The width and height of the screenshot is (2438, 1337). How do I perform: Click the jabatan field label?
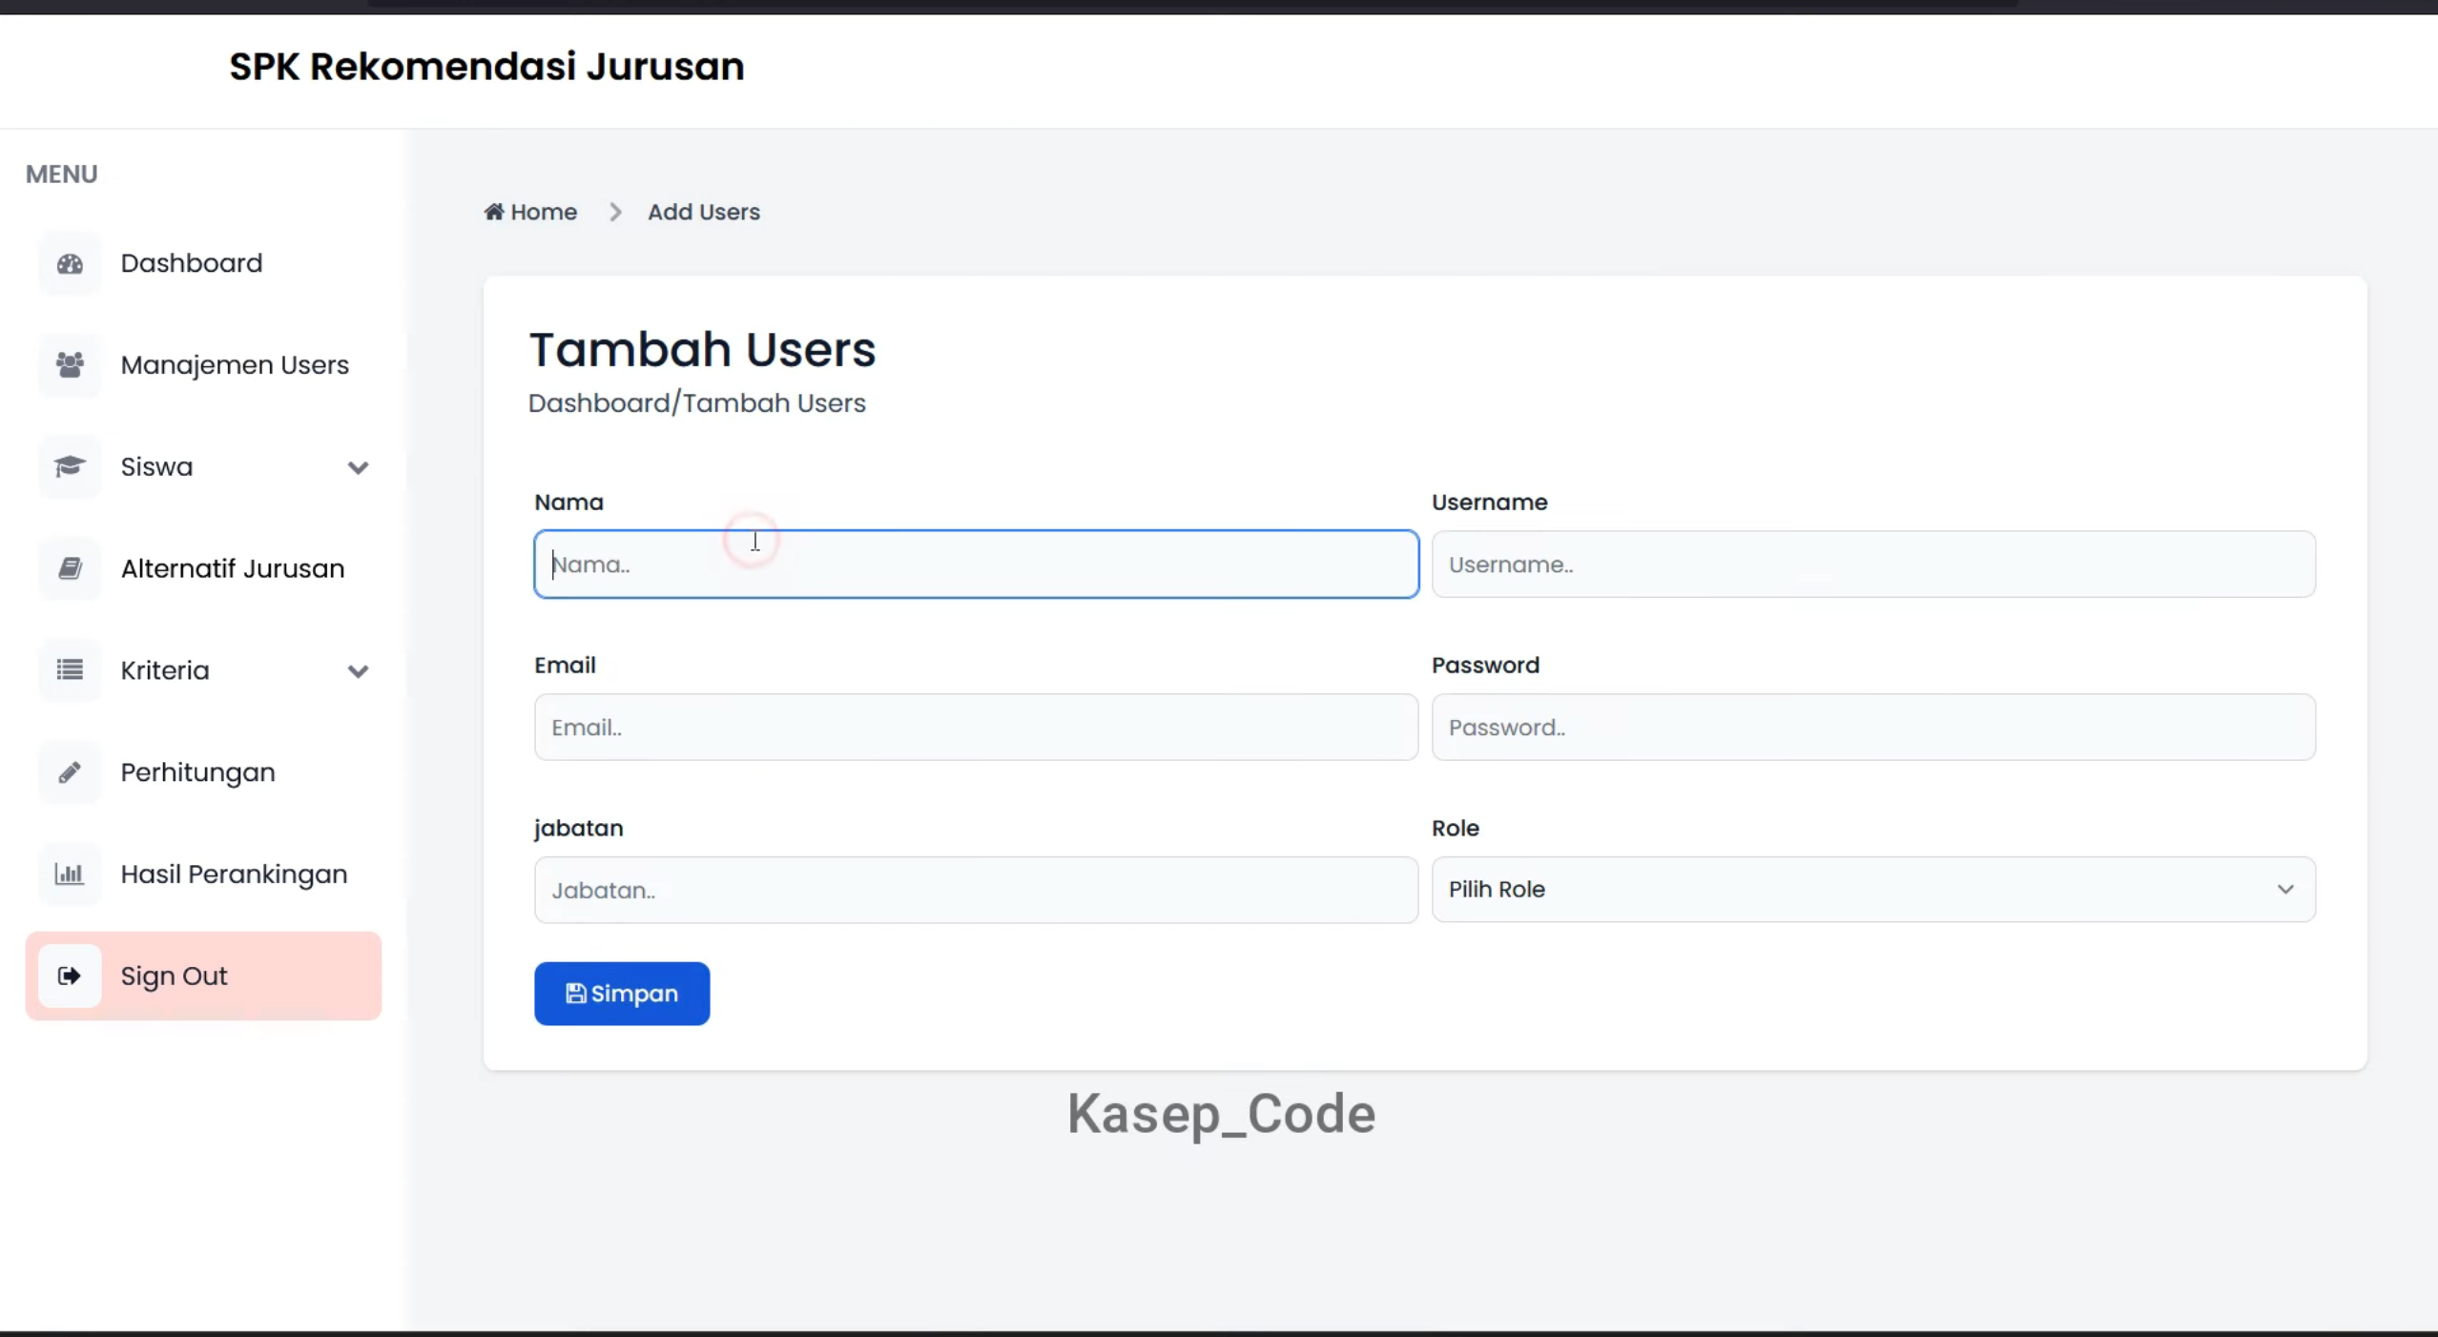(578, 828)
